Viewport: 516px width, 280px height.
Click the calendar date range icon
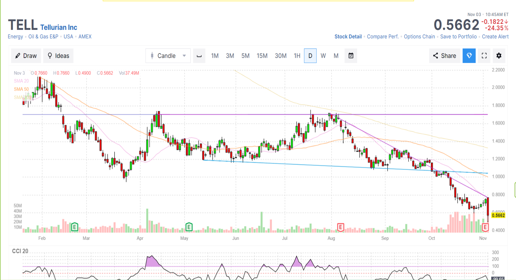351,56
